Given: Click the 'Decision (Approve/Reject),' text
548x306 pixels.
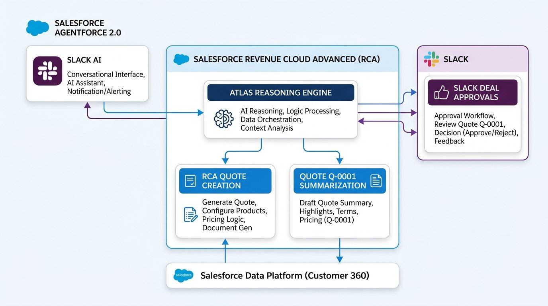Looking at the screenshot, I should tap(476, 133).
